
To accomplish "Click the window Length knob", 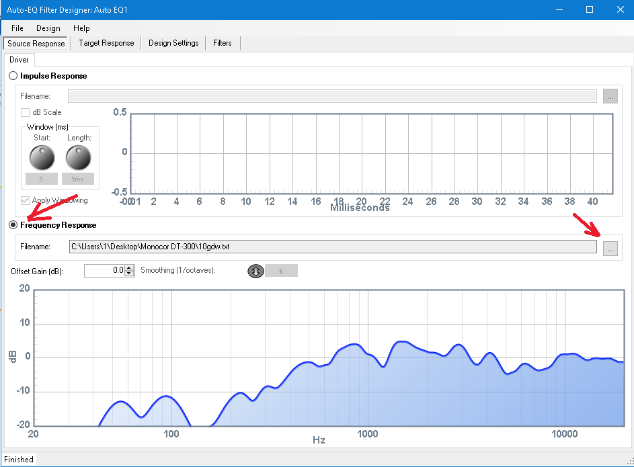I will pyautogui.click(x=77, y=158).
